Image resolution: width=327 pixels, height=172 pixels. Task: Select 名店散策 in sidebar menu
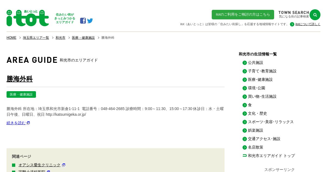(256, 147)
